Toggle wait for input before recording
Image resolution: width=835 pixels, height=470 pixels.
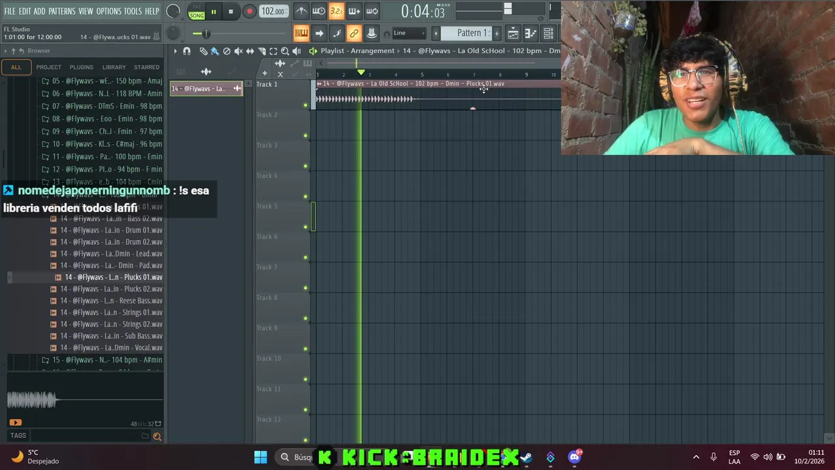[x=318, y=11]
